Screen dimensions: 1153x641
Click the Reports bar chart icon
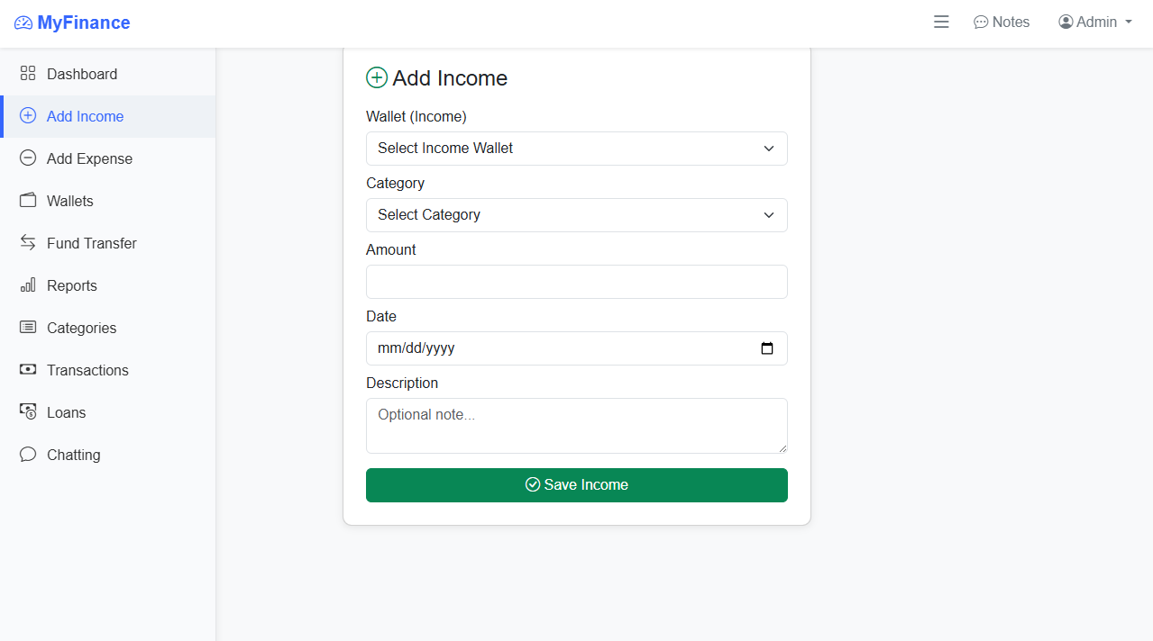pos(28,285)
